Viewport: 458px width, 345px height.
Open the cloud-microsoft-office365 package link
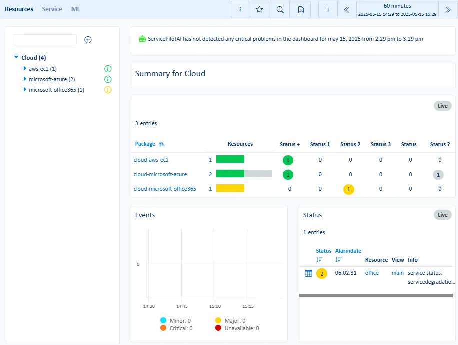pos(165,189)
